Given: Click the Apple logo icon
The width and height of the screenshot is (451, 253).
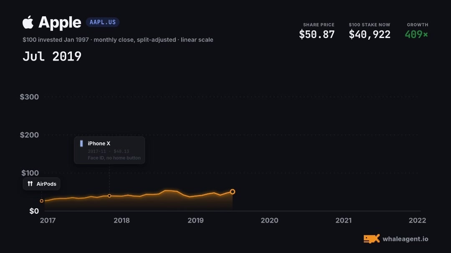Looking at the screenshot, I should click(x=28, y=22).
